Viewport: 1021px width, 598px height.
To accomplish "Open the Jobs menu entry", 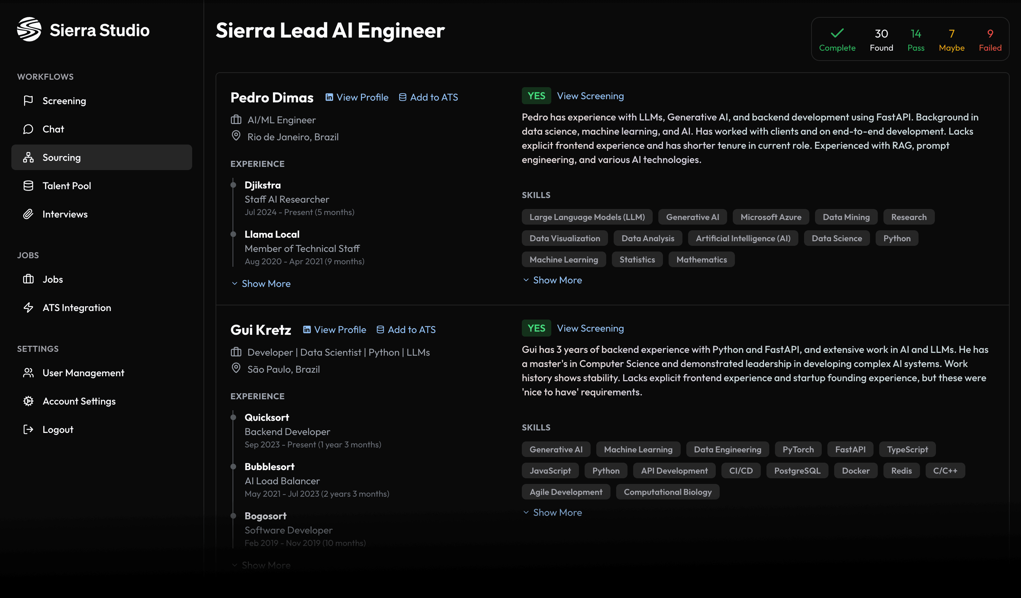I will click(52, 279).
